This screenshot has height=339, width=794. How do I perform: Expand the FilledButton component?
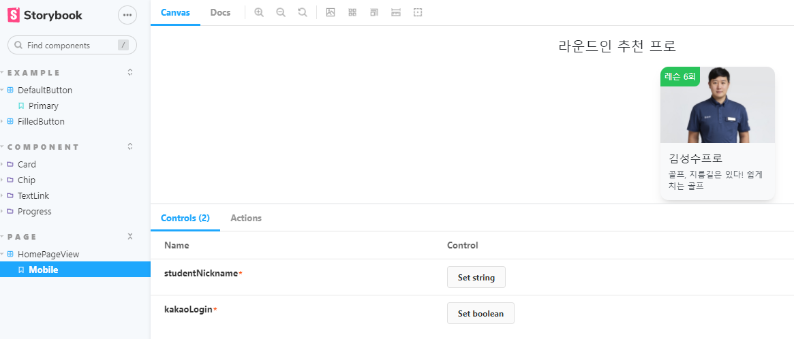tap(41, 121)
